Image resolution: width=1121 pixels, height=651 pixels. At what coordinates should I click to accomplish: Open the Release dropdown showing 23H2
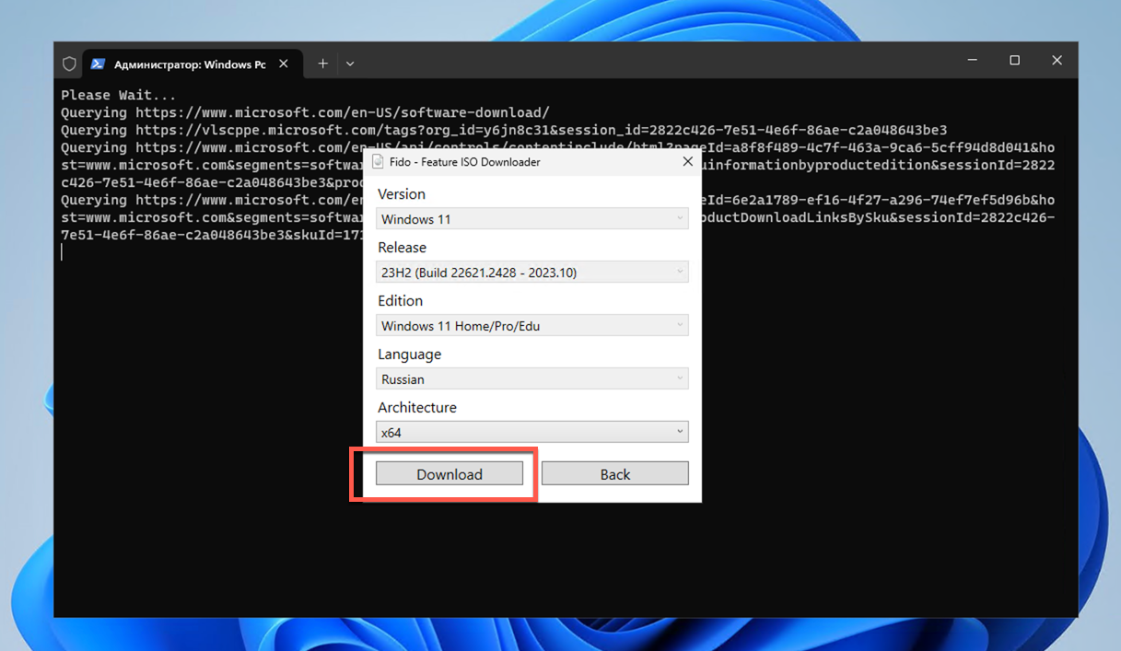pos(532,272)
